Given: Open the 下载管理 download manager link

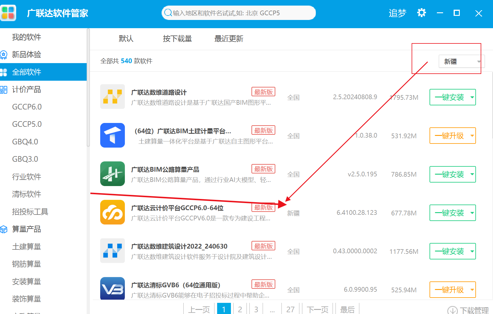Looking at the screenshot, I should click(x=468, y=310).
